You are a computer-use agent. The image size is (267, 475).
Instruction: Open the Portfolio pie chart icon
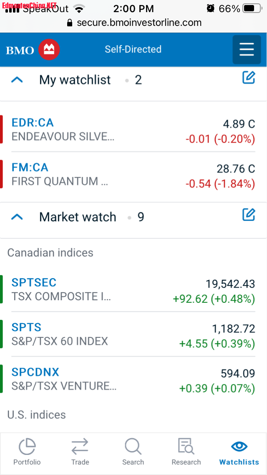coord(27,447)
